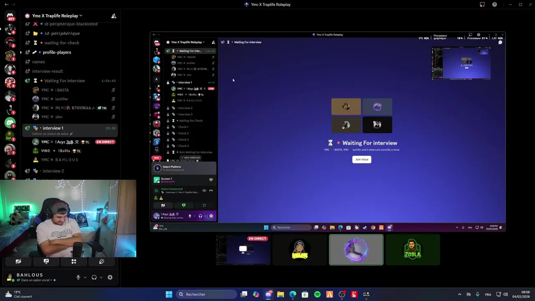Select the ZO9LA participant tile

tap(413, 250)
